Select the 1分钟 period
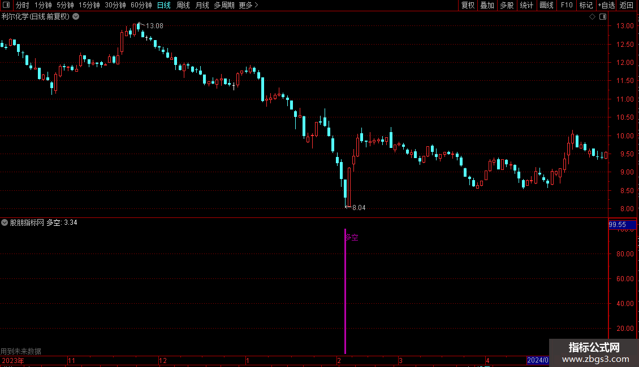639x367 pixels. coord(43,5)
